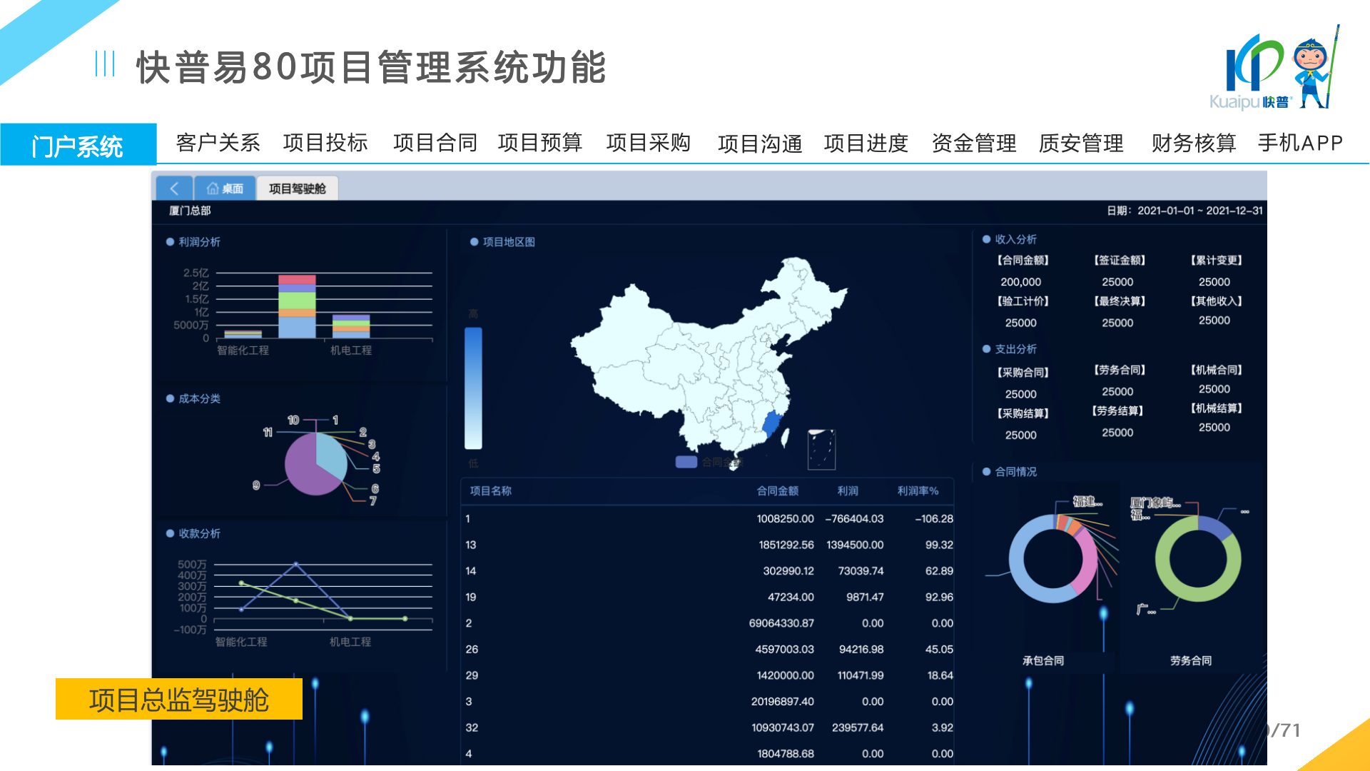Open the 桌面 home tab
1370x771 pixels.
(225, 188)
